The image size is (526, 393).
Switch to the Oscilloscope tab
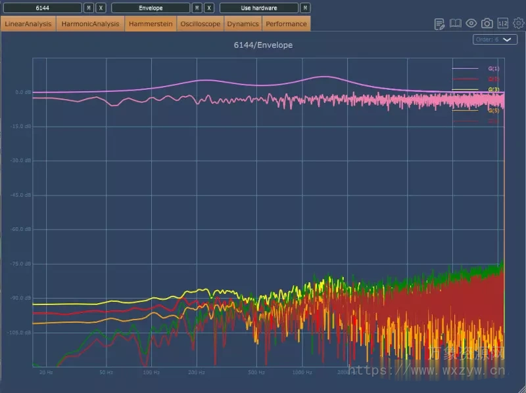pyautogui.click(x=200, y=24)
